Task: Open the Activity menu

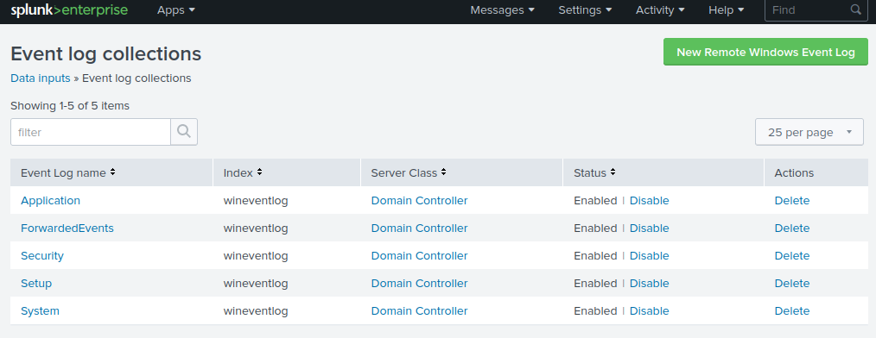Action: 660,10
